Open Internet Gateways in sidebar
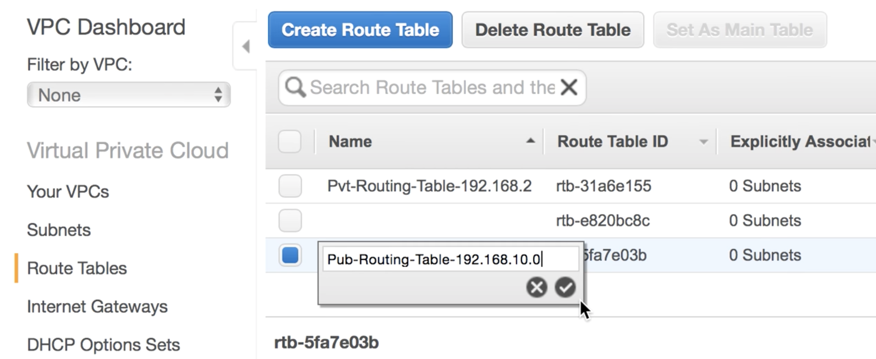 (x=97, y=307)
